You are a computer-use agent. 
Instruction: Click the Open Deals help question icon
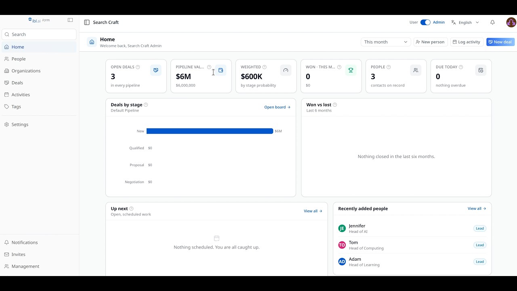(x=138, y=67)
